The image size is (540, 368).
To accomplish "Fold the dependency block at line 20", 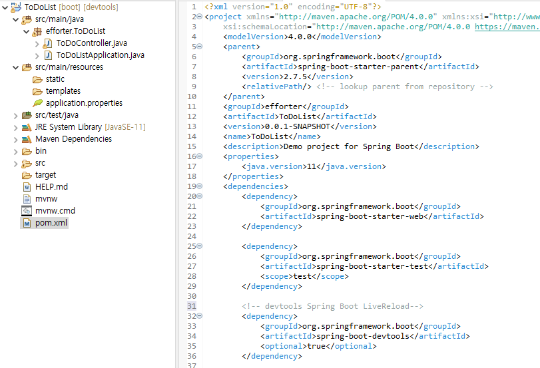I will point(200,196).
